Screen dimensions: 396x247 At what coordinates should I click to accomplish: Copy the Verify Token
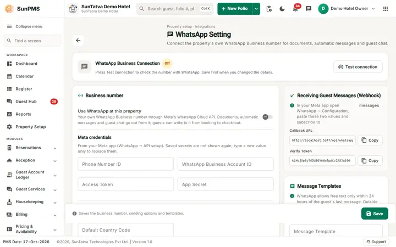tap(370, 160)
